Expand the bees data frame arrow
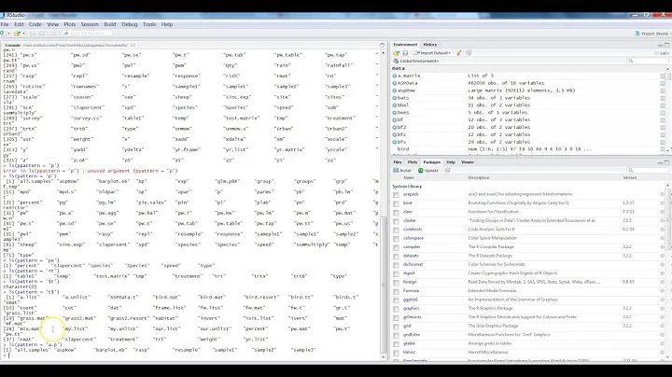This screenshot has width=672, height=377. pos(394,112)
